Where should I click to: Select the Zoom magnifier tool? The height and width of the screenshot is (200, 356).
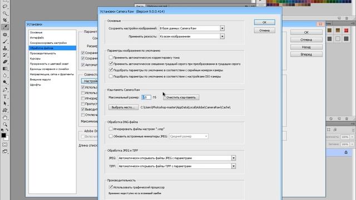click(x=5, y=124)
